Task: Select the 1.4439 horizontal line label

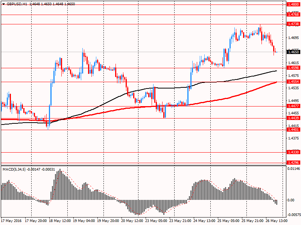Action: click(x=293, y=118)
